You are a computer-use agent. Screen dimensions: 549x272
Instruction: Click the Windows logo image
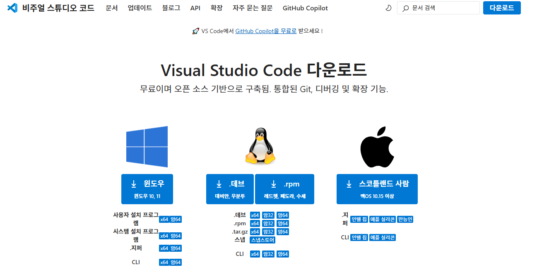pos(147,147)
